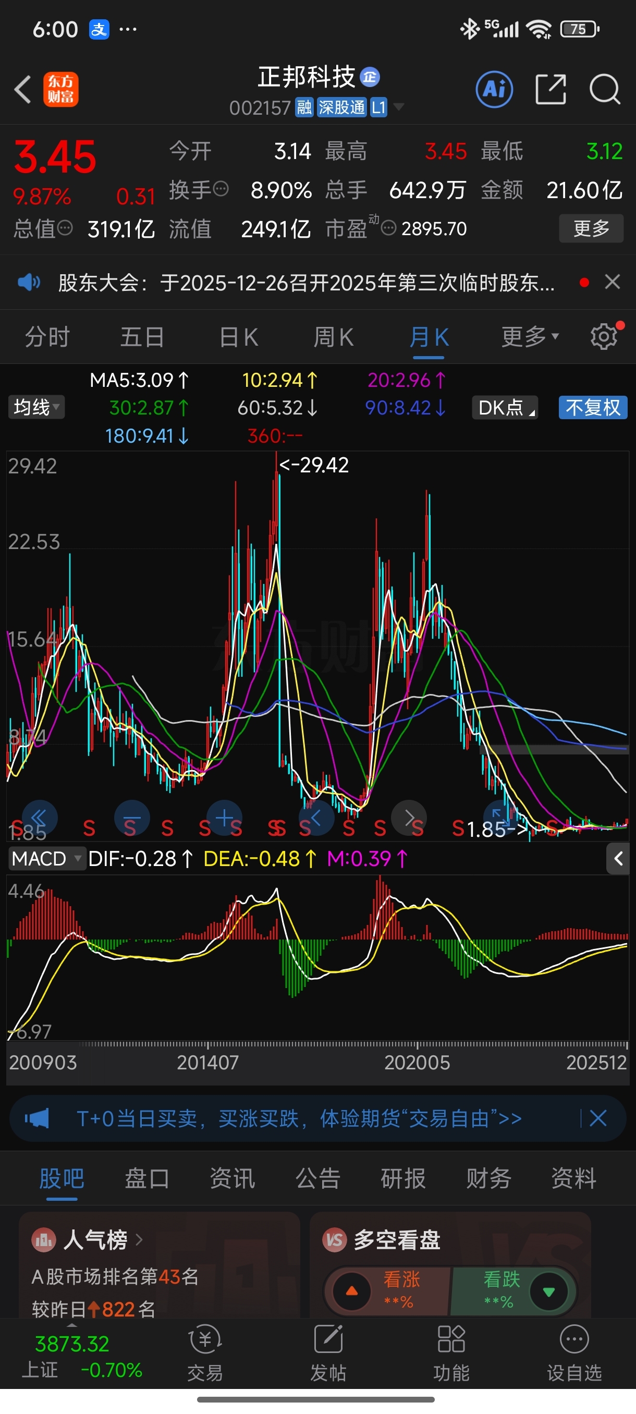
Task: Switch to 五日 chart tab
Action: click(142, 336)
